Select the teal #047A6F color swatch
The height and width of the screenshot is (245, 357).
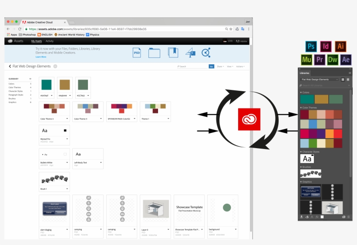click(47, 84)
